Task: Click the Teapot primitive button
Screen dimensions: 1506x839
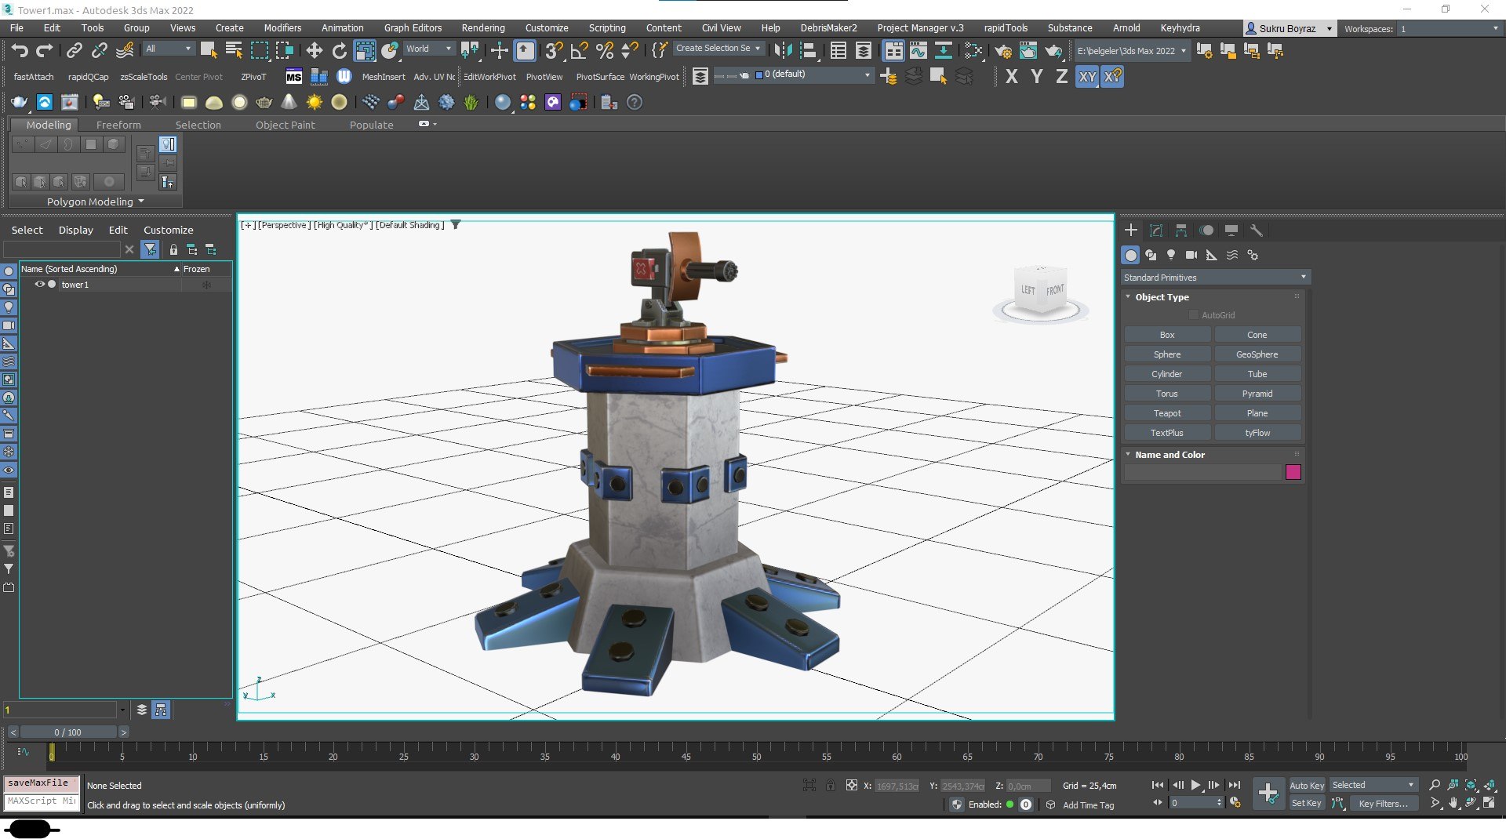Action: click(x=1166, y=413)
